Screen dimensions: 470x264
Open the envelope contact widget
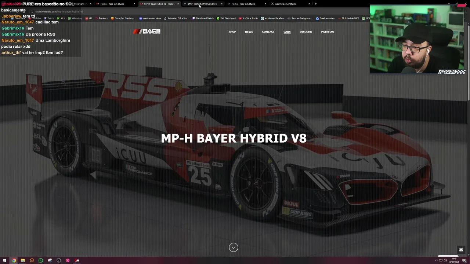(x=461, y=250)
